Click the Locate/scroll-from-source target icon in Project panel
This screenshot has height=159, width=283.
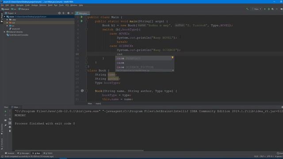[x=59, y=13]
